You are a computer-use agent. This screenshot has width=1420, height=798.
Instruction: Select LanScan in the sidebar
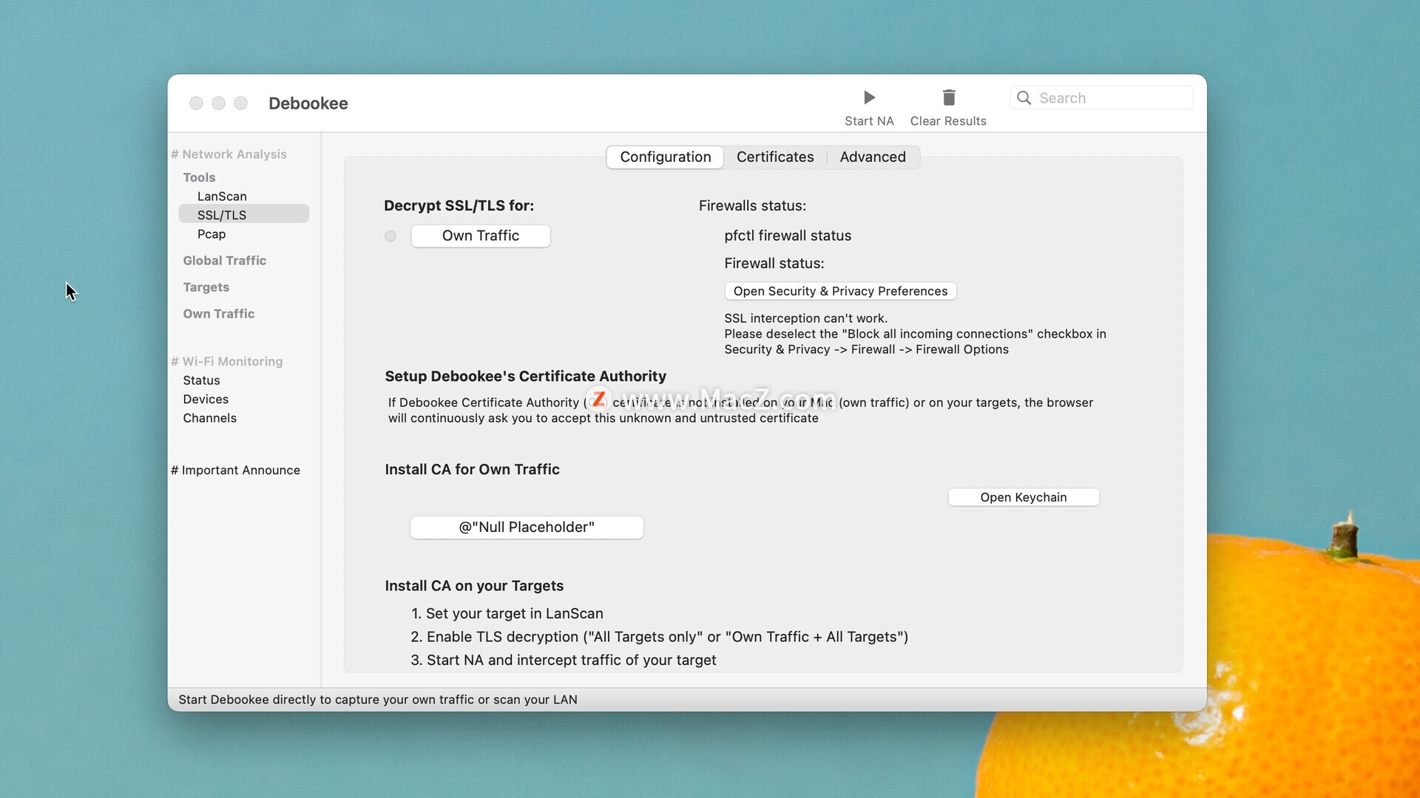click(x=222, y=197)
